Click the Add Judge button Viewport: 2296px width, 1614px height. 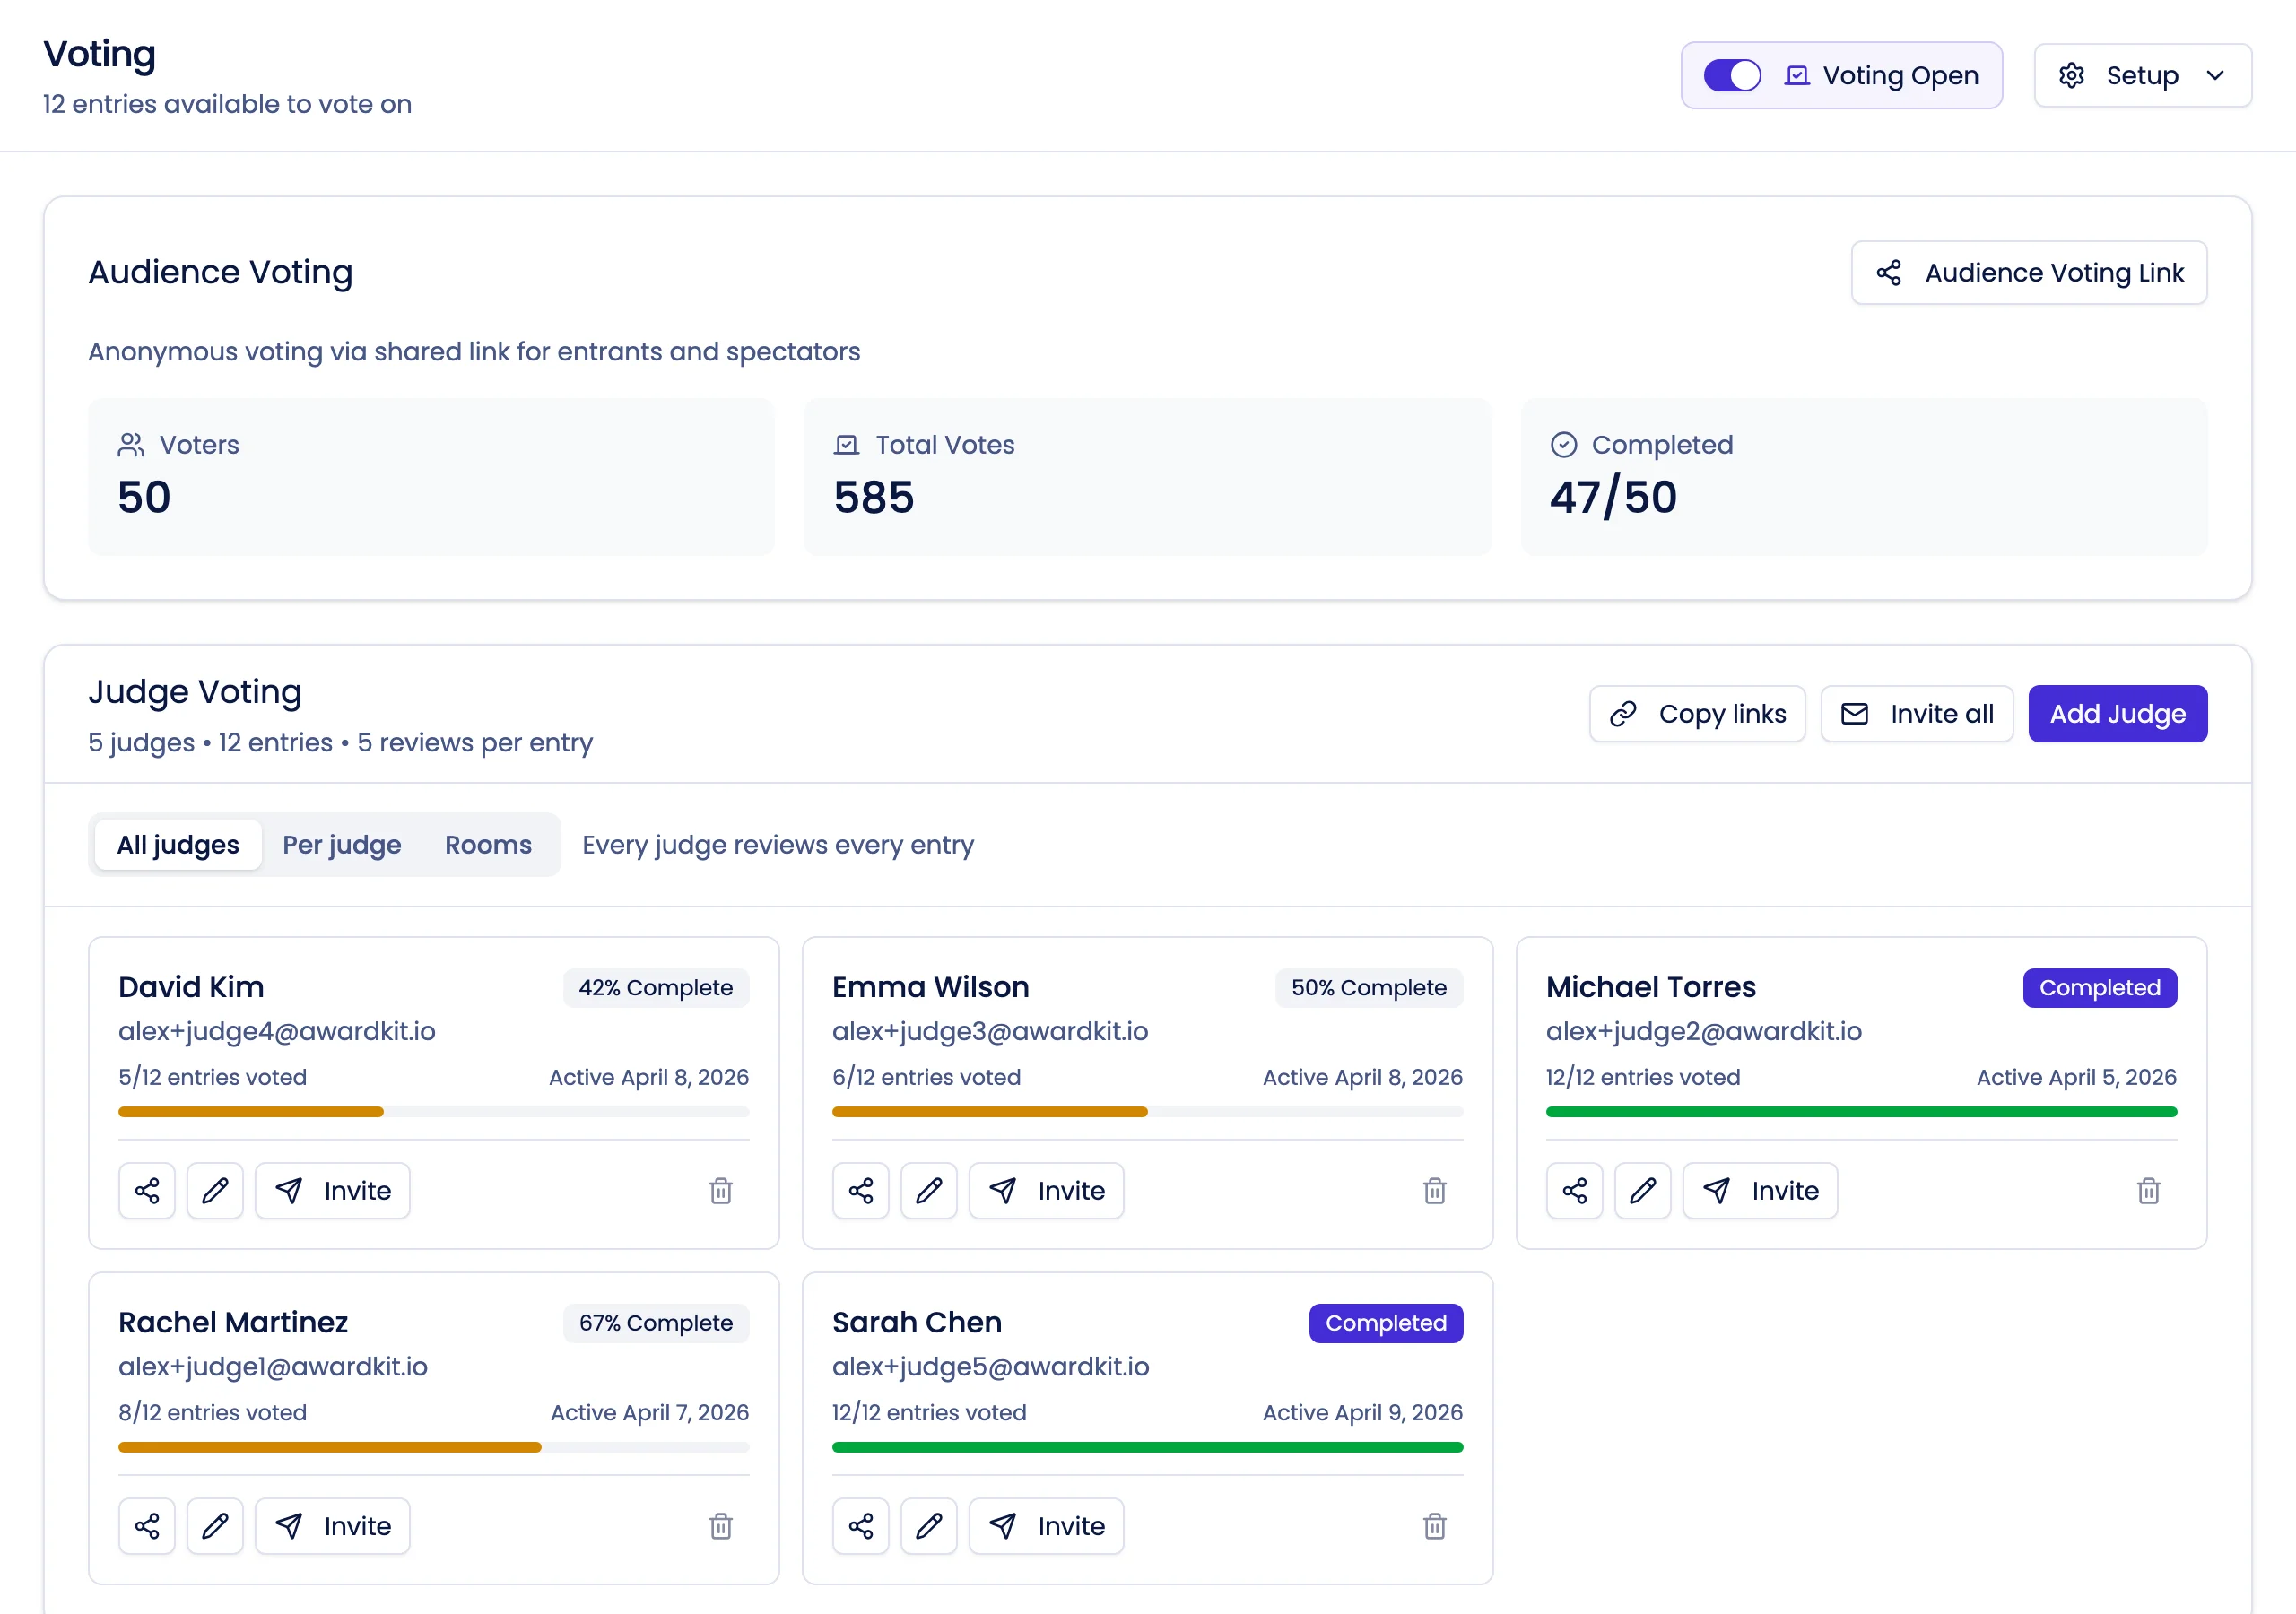pos(2117,713)
